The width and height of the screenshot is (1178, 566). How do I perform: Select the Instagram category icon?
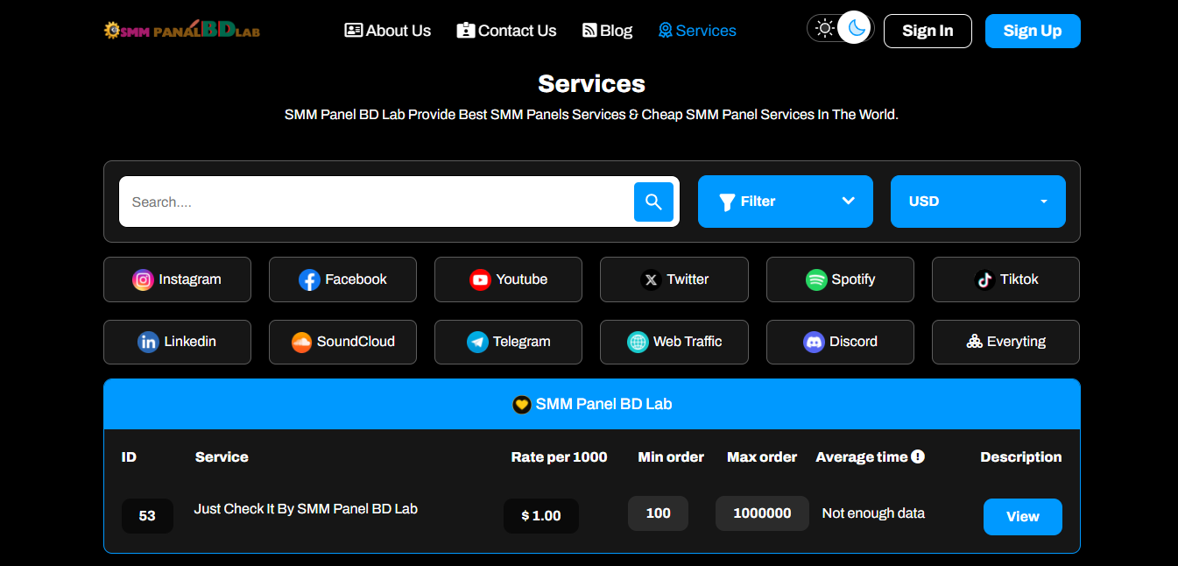[143, 279]
